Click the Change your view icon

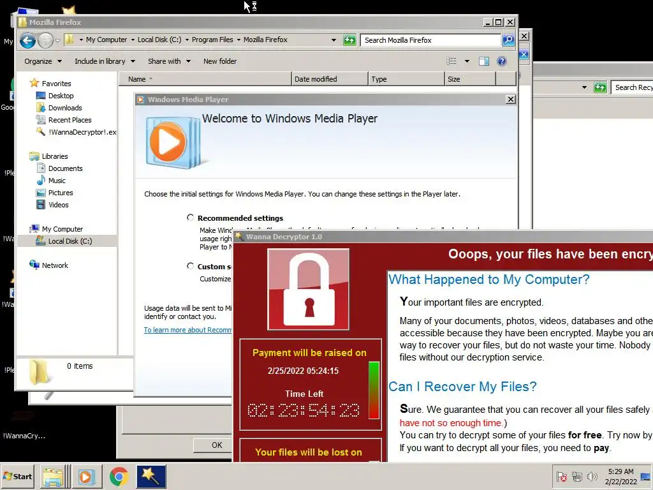point(451,61)
